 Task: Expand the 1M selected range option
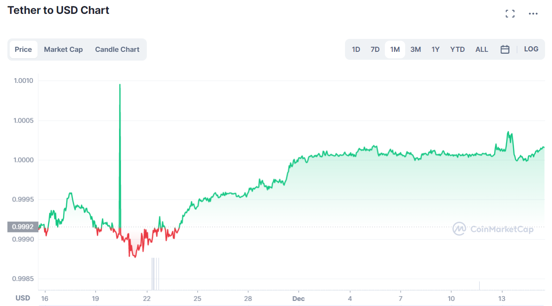point(395,49)
